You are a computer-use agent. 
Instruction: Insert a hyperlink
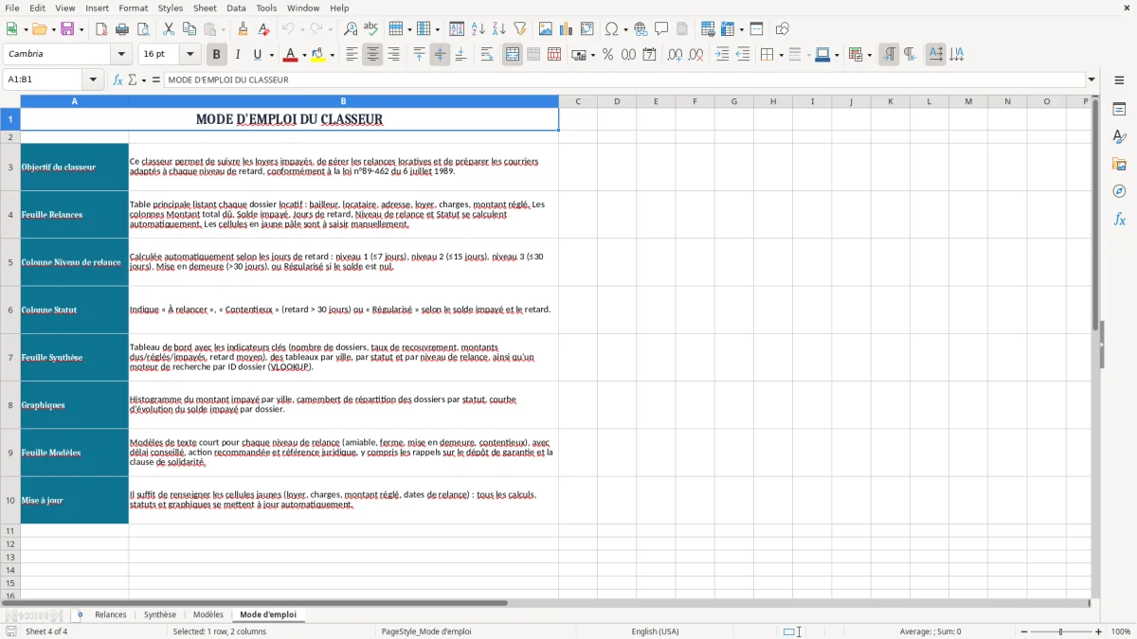[641, 29]
